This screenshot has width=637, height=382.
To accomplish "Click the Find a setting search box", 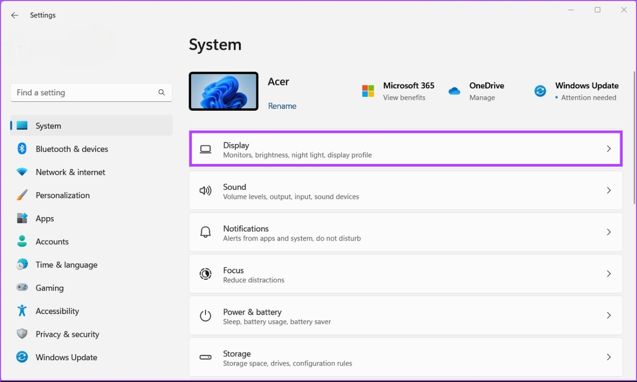I will [91, 92].
